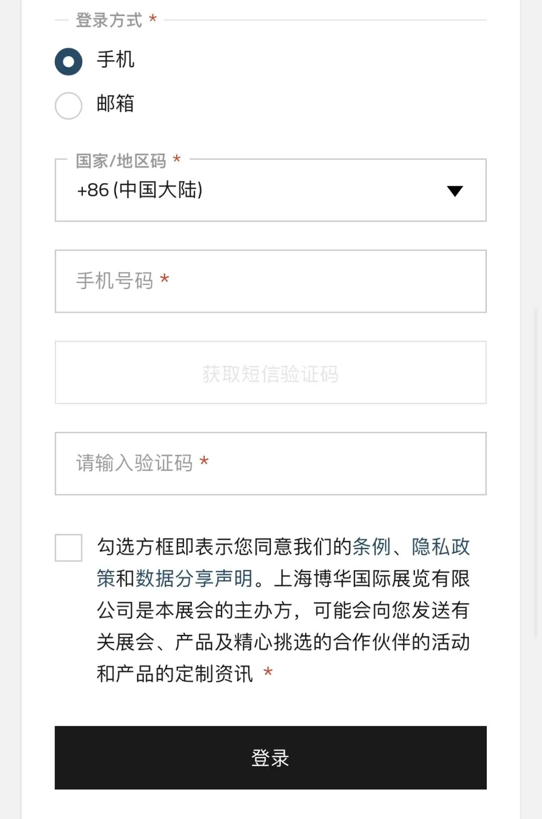
Task: Open the 数据分享声明 link
Action: 194,578
